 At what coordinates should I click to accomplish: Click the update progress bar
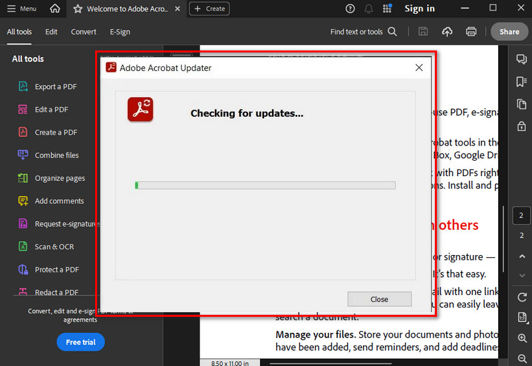click(265, 185)
